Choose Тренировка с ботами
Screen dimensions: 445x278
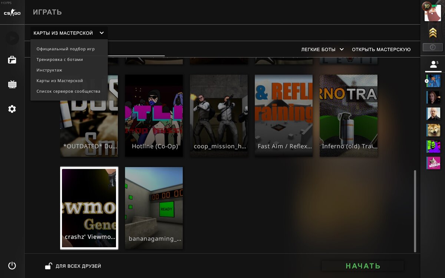[x=60, y=59]
